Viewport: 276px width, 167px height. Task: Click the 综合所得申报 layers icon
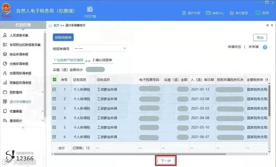[5, 54]
